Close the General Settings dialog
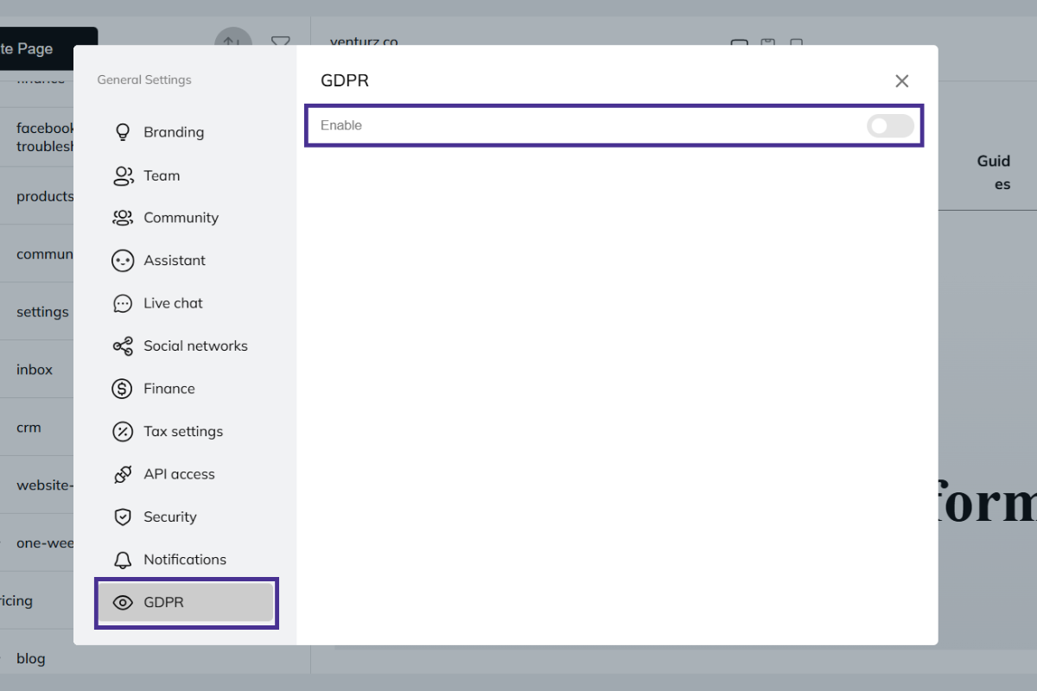1037x691 pixels. point(901,81)
